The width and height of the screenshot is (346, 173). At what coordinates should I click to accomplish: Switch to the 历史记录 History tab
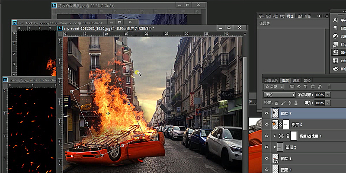tap(271, 80)
